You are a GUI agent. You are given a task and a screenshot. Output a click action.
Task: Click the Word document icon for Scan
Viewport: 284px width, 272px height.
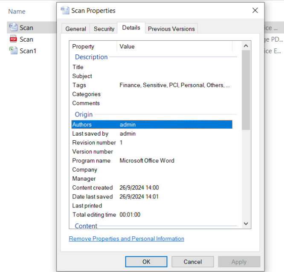(13, 28)
